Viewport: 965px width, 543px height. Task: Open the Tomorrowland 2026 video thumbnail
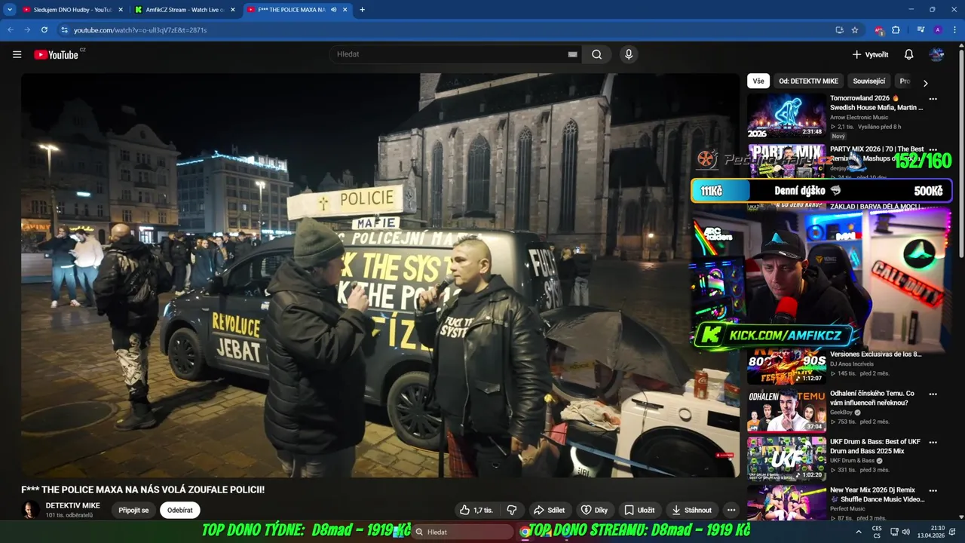786,115
